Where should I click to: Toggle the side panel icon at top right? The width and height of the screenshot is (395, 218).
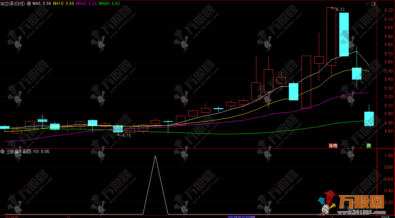(x=373, y=4)
